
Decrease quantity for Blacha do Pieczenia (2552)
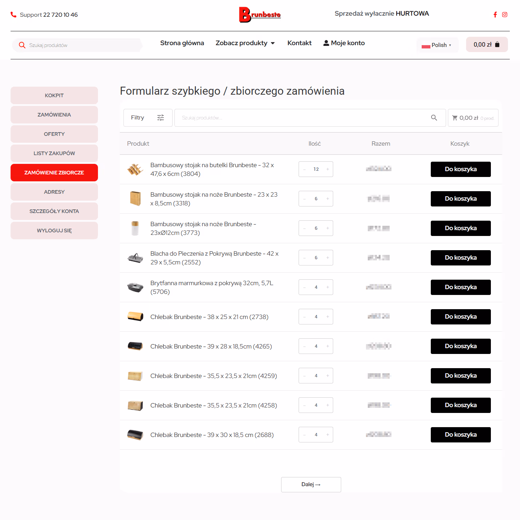pos(304,258)
